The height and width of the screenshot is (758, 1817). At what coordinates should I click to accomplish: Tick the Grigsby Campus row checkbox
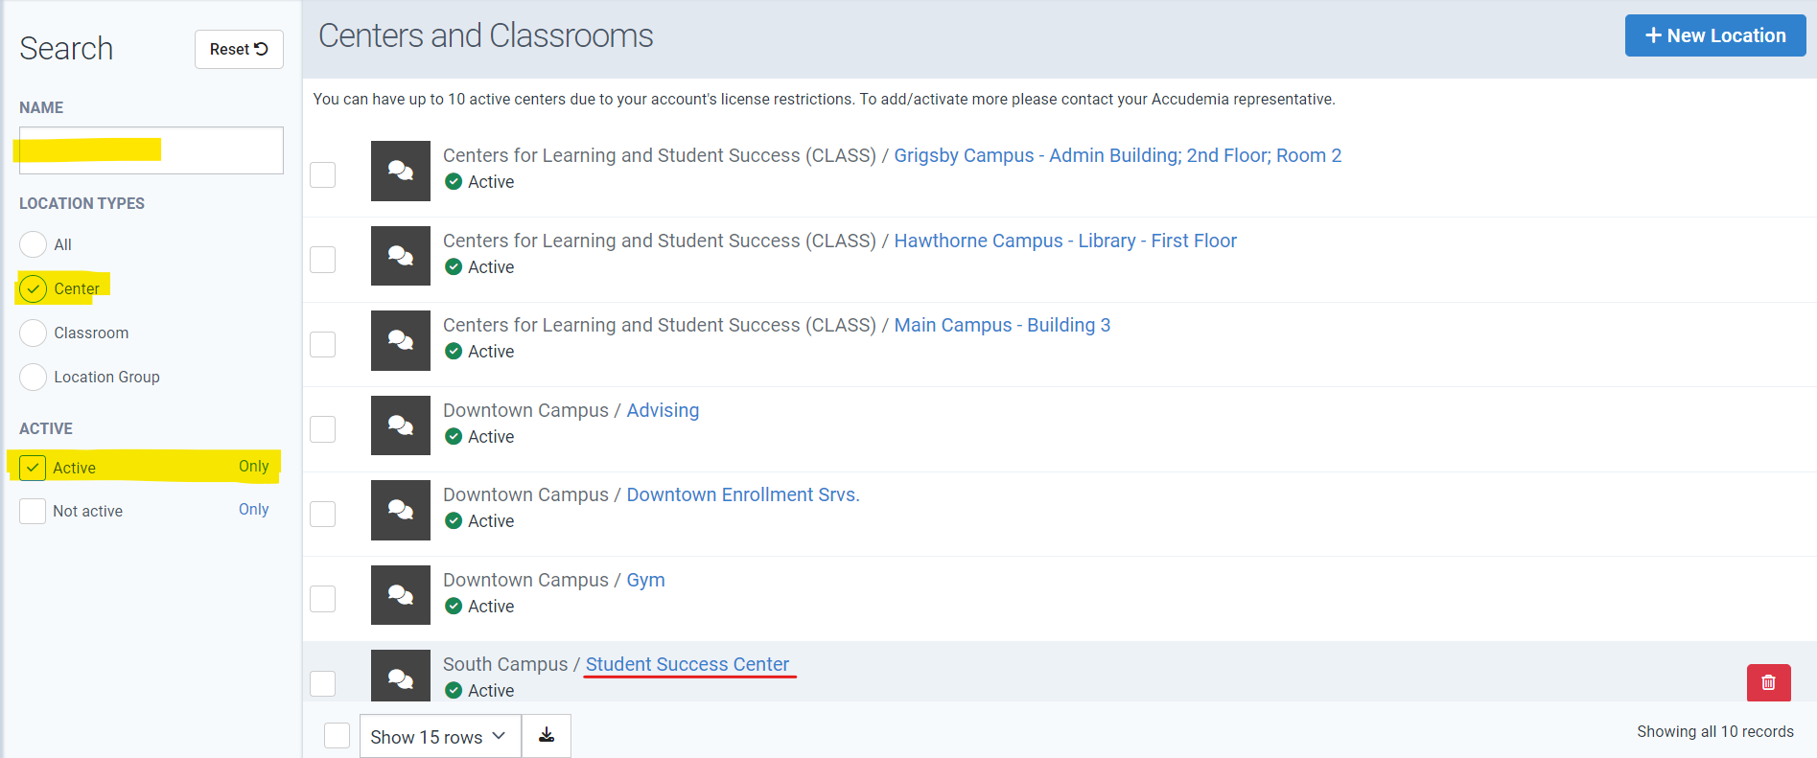[323, 175]
